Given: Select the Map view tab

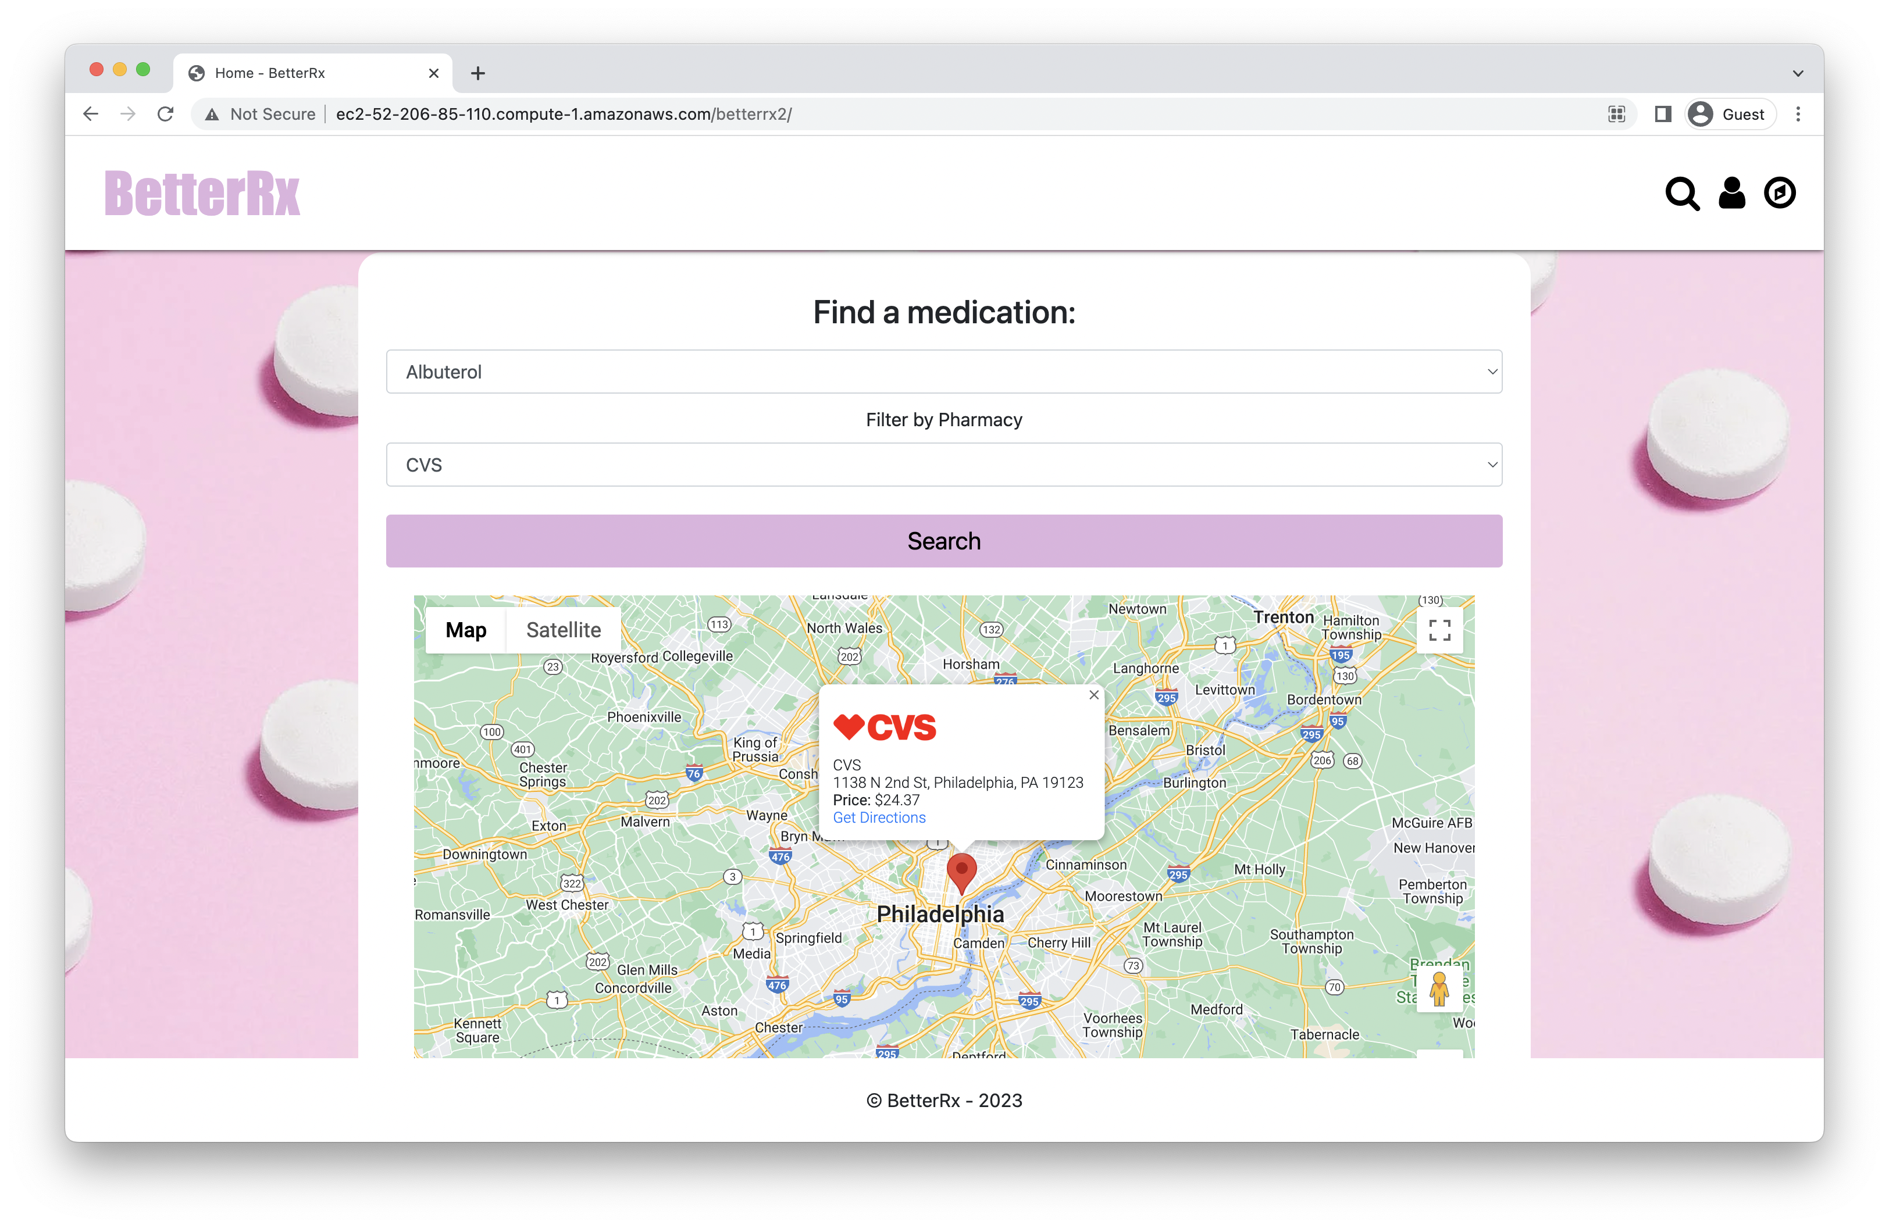Looking at the screenshot, I should coord(466,630).
